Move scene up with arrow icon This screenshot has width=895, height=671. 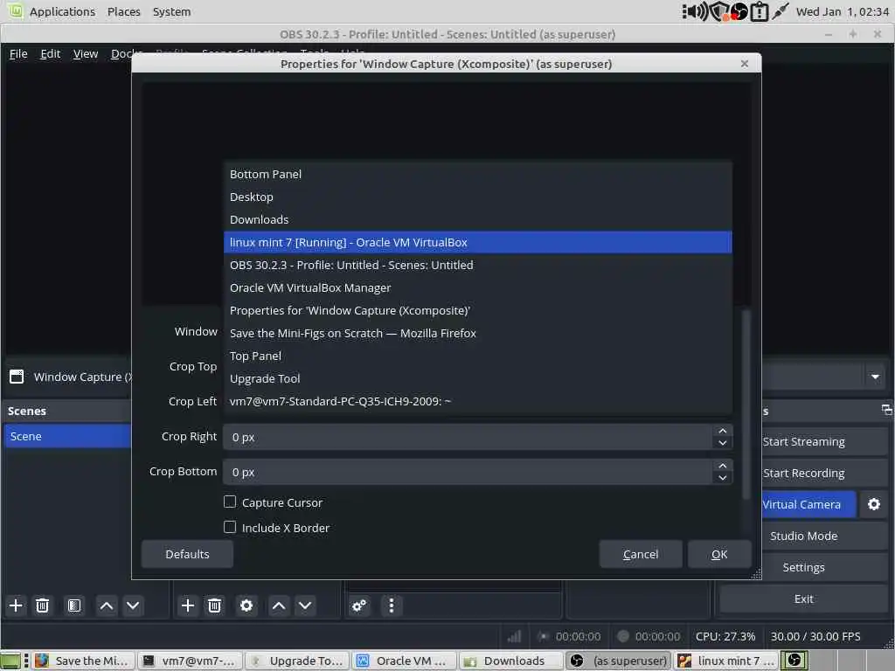tap(106, 605)
